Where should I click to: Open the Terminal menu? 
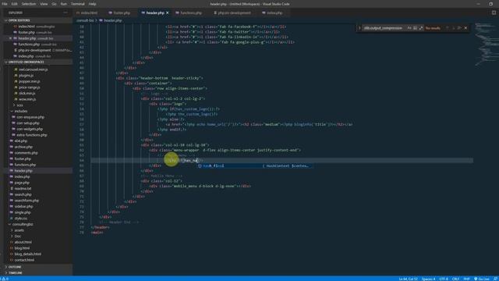78,4
